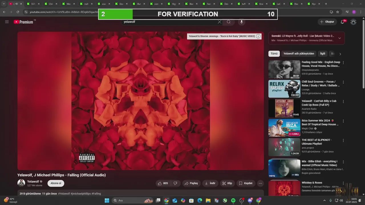Open the Whiskey & Roses album title
The height and width of the screenshot is (205, 365).
click(x=312, y=183)
